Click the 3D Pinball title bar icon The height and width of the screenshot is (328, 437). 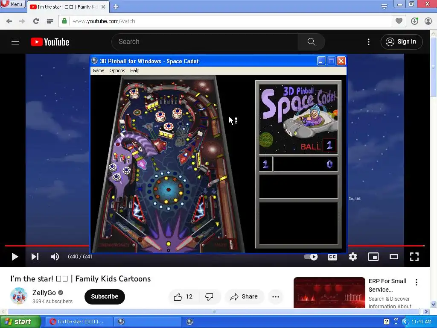(95, 61)
